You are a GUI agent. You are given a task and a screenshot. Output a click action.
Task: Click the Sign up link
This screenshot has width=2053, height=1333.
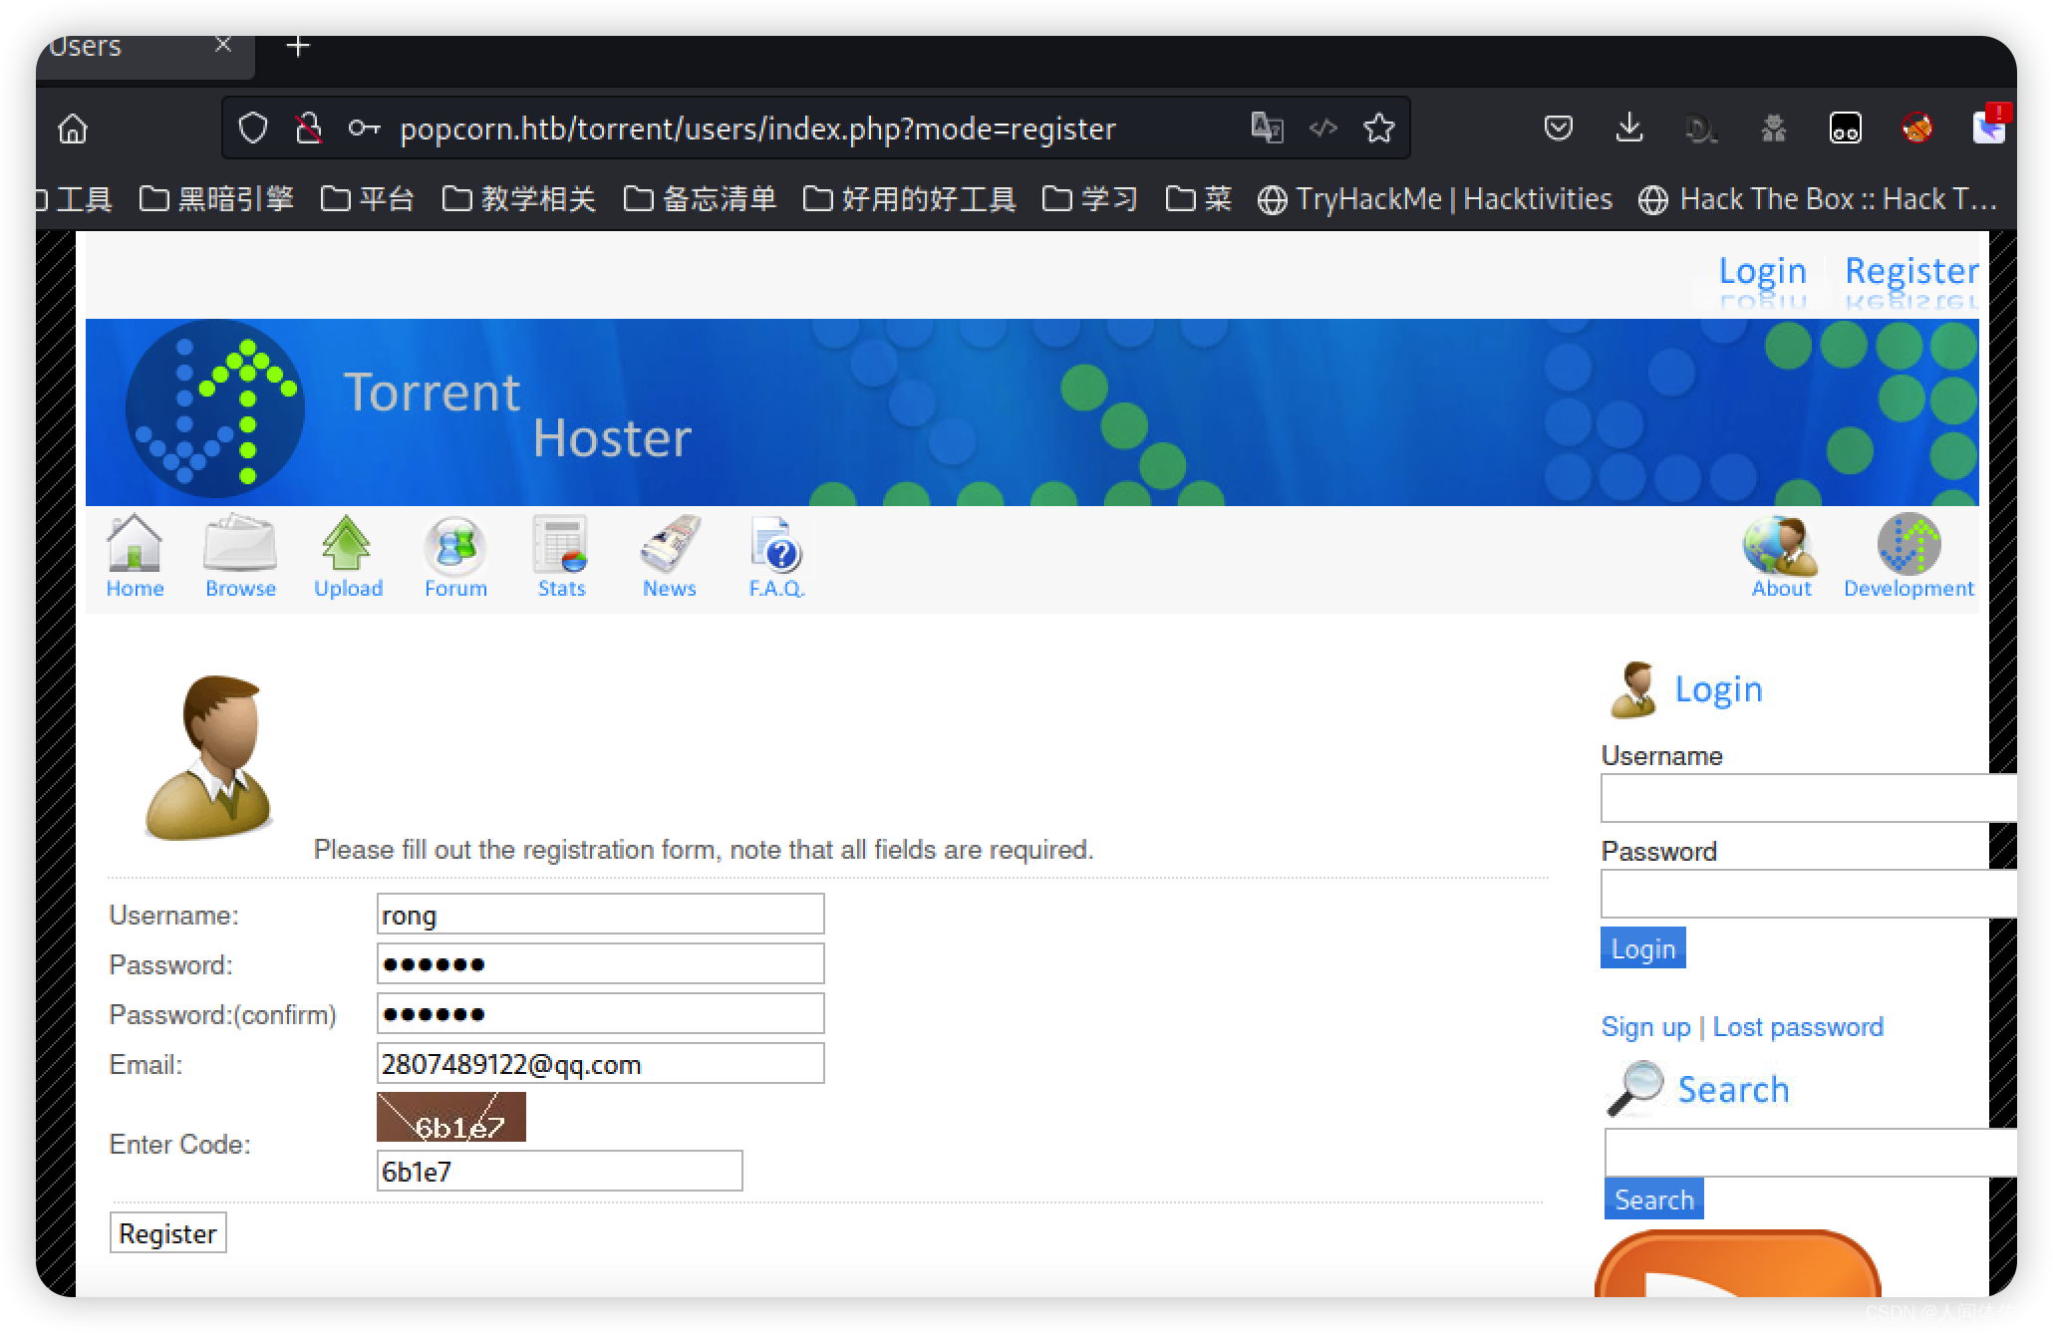pyautogui.click(x=1643, y=1026)
